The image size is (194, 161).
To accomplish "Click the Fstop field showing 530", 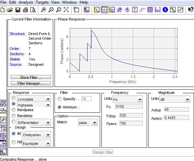I will coord(131,115).
